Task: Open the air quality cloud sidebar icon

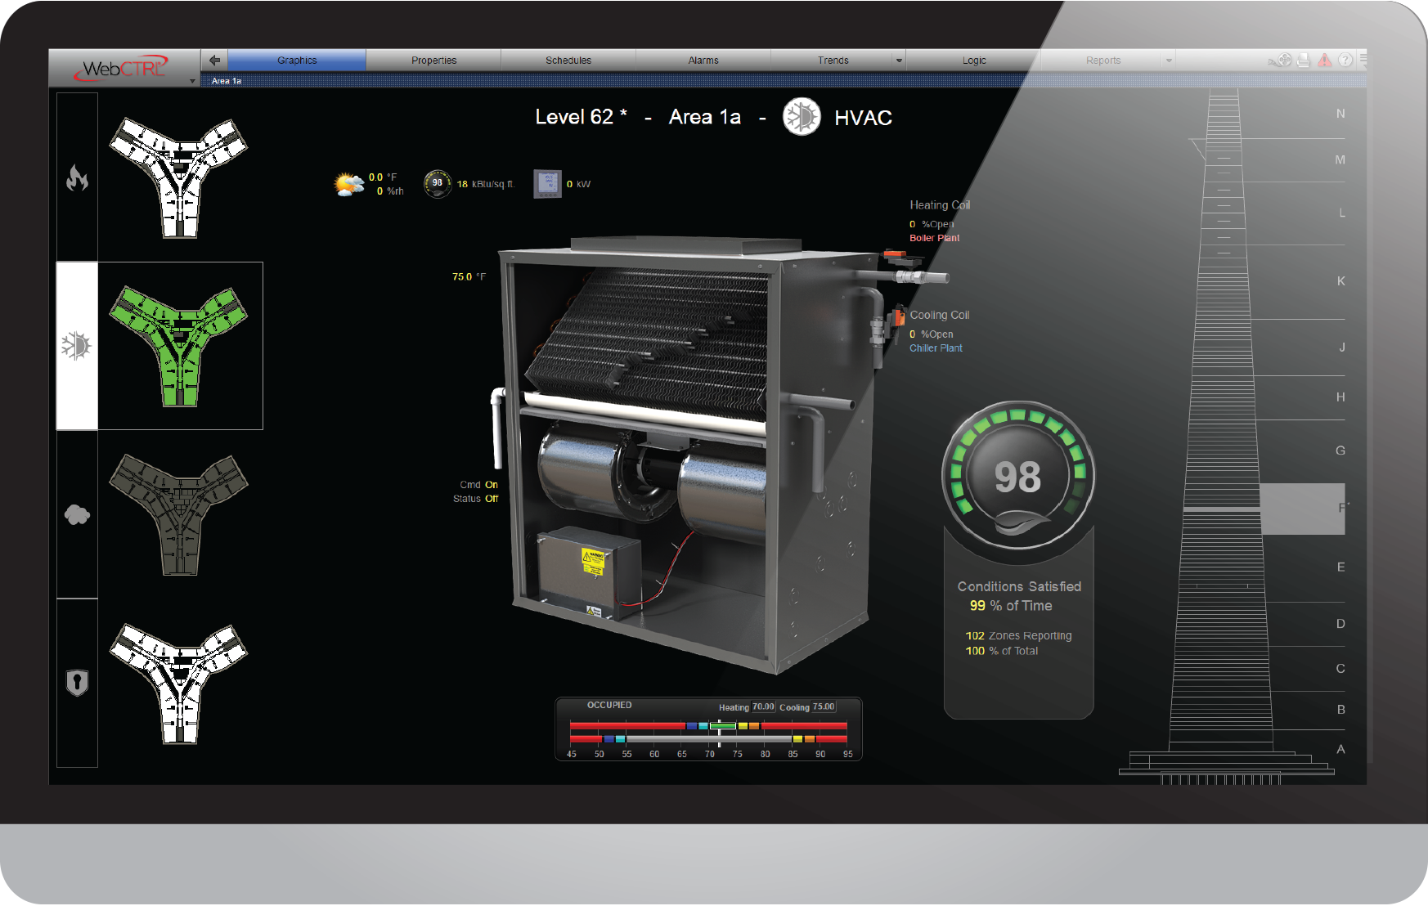Action: point(77,514)
